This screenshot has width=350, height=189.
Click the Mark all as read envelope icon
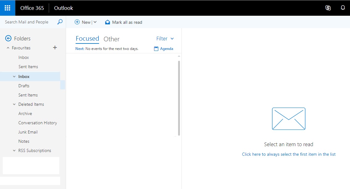click(x=108, y=22)
